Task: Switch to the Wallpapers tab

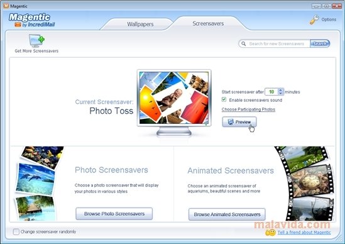Action: (140, 24)
